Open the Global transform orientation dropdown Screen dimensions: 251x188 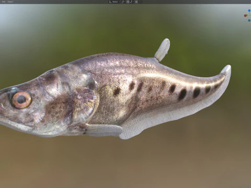point(115,2)
